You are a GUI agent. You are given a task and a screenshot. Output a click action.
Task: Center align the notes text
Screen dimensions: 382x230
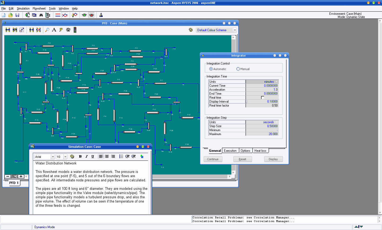(x=107, y=157)
